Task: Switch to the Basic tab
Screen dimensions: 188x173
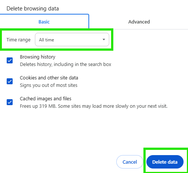Action: (44, 22)
